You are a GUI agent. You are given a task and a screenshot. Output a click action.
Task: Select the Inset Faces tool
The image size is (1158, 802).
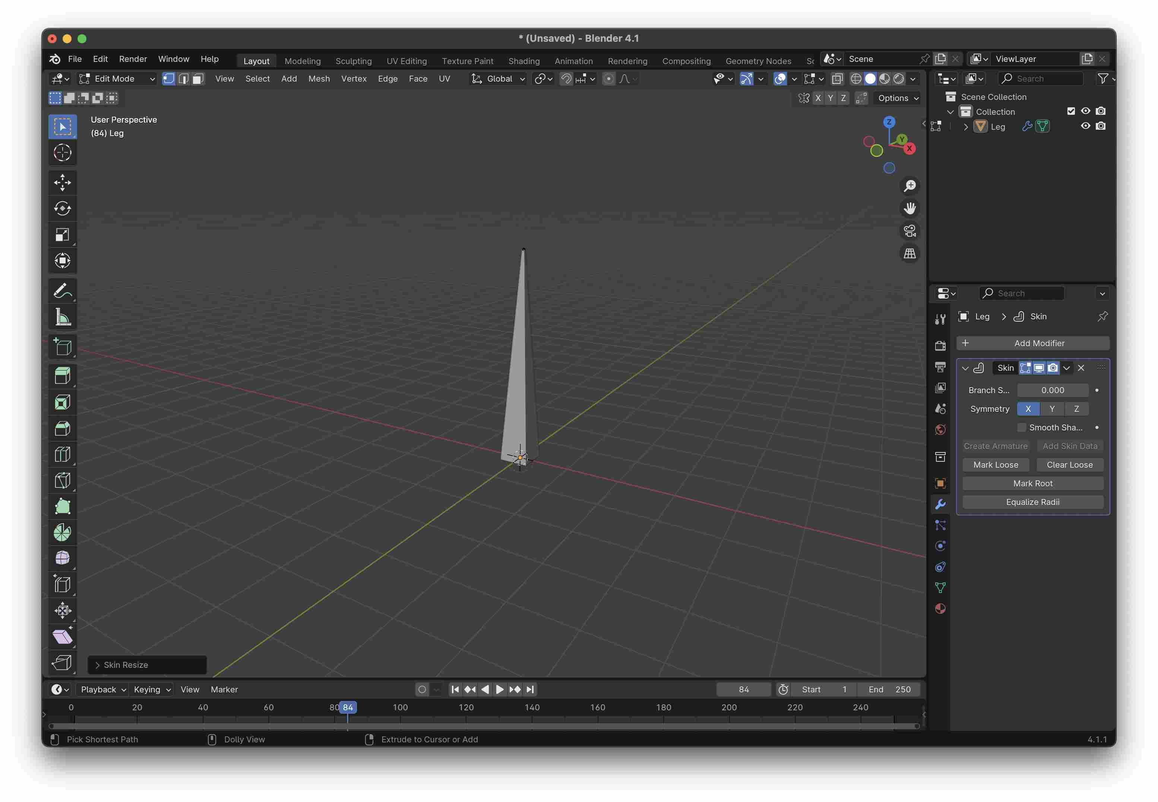62,402
